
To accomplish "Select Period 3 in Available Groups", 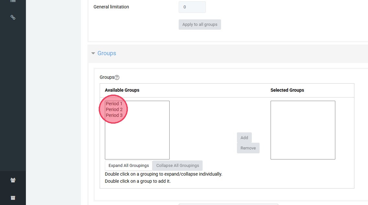I will tap(114, 115).
